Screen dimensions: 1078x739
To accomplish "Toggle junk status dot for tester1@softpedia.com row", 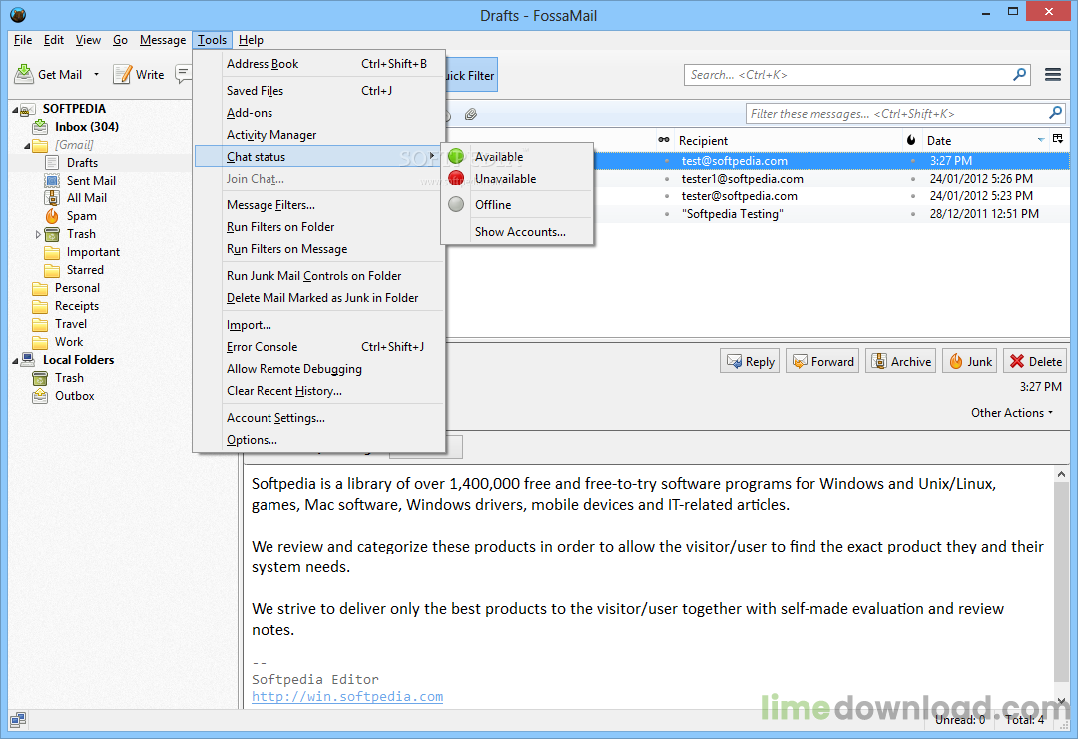I will pyautogui.click(x=913, y=178).
